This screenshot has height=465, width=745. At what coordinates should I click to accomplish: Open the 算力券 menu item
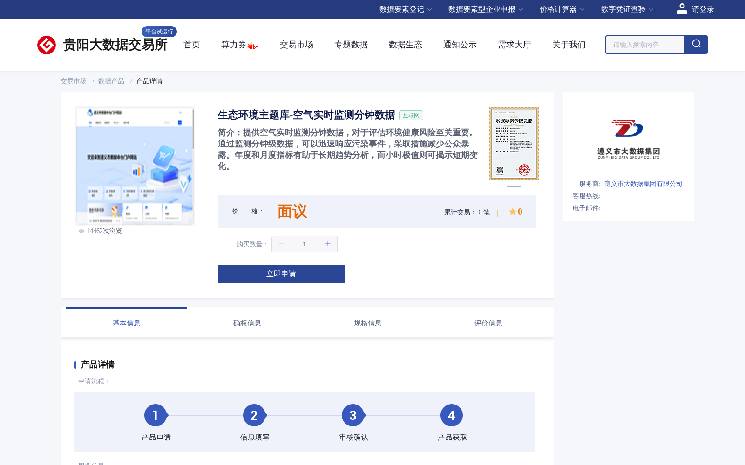(234, 45)
